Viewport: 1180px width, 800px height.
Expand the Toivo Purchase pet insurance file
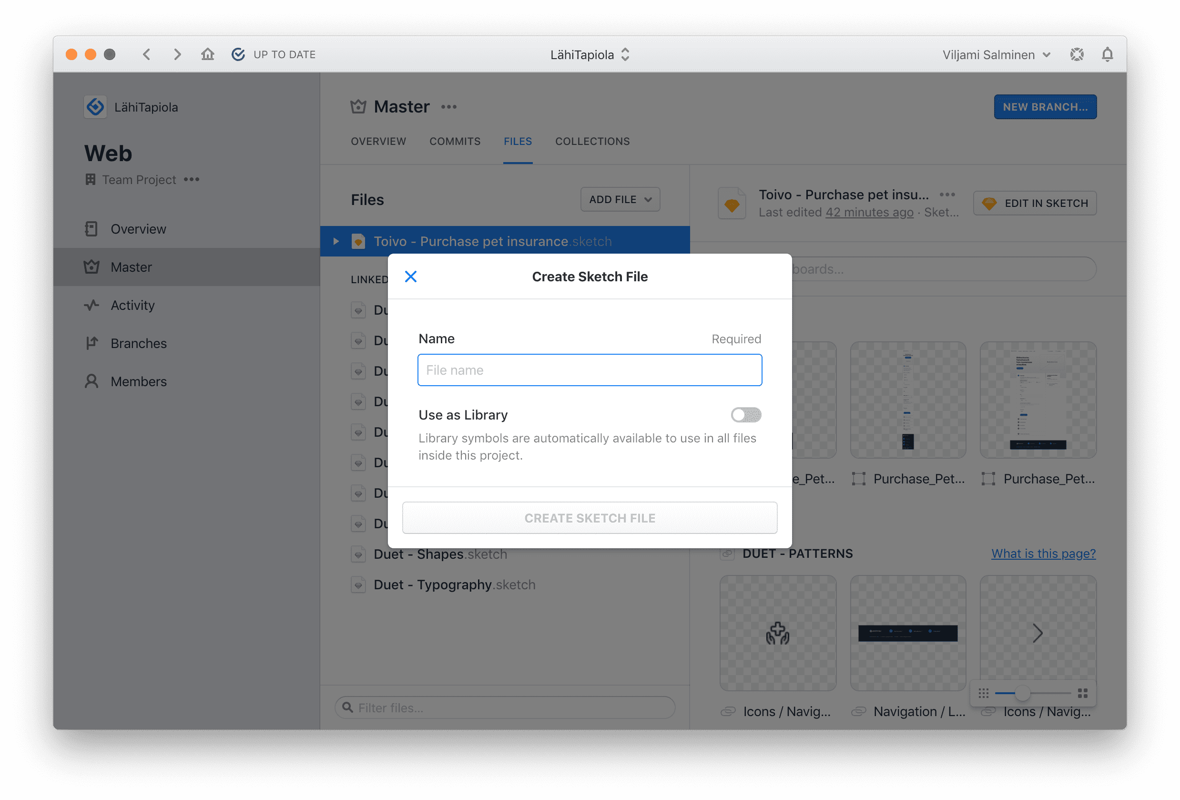click(336, 241)
